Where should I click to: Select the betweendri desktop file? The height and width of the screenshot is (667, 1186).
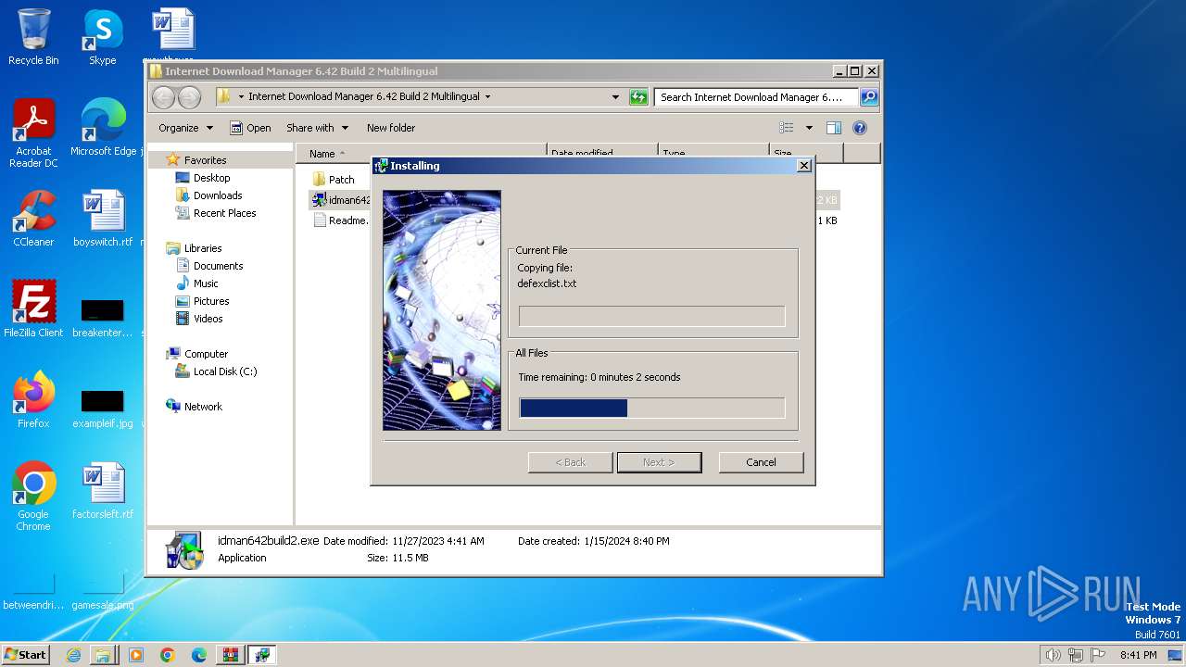click(33, 593)
